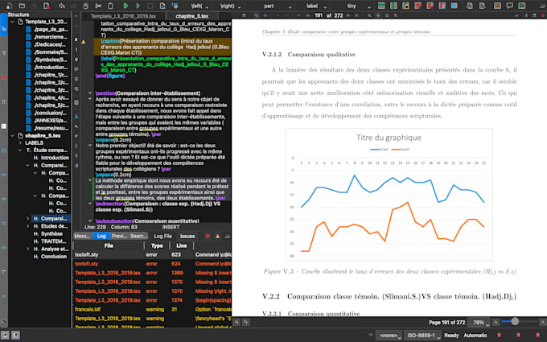The image size is (547, 342).
Task: Click the clipboard Paste icon
Action: point(110,6)
